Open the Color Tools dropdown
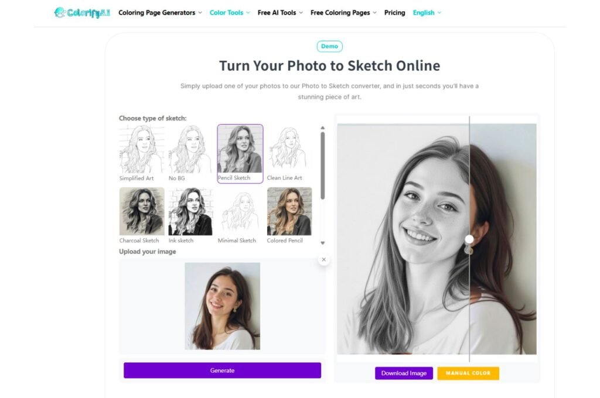The width and height of the screenshot is (600, 398). click(x=230, y=12)
